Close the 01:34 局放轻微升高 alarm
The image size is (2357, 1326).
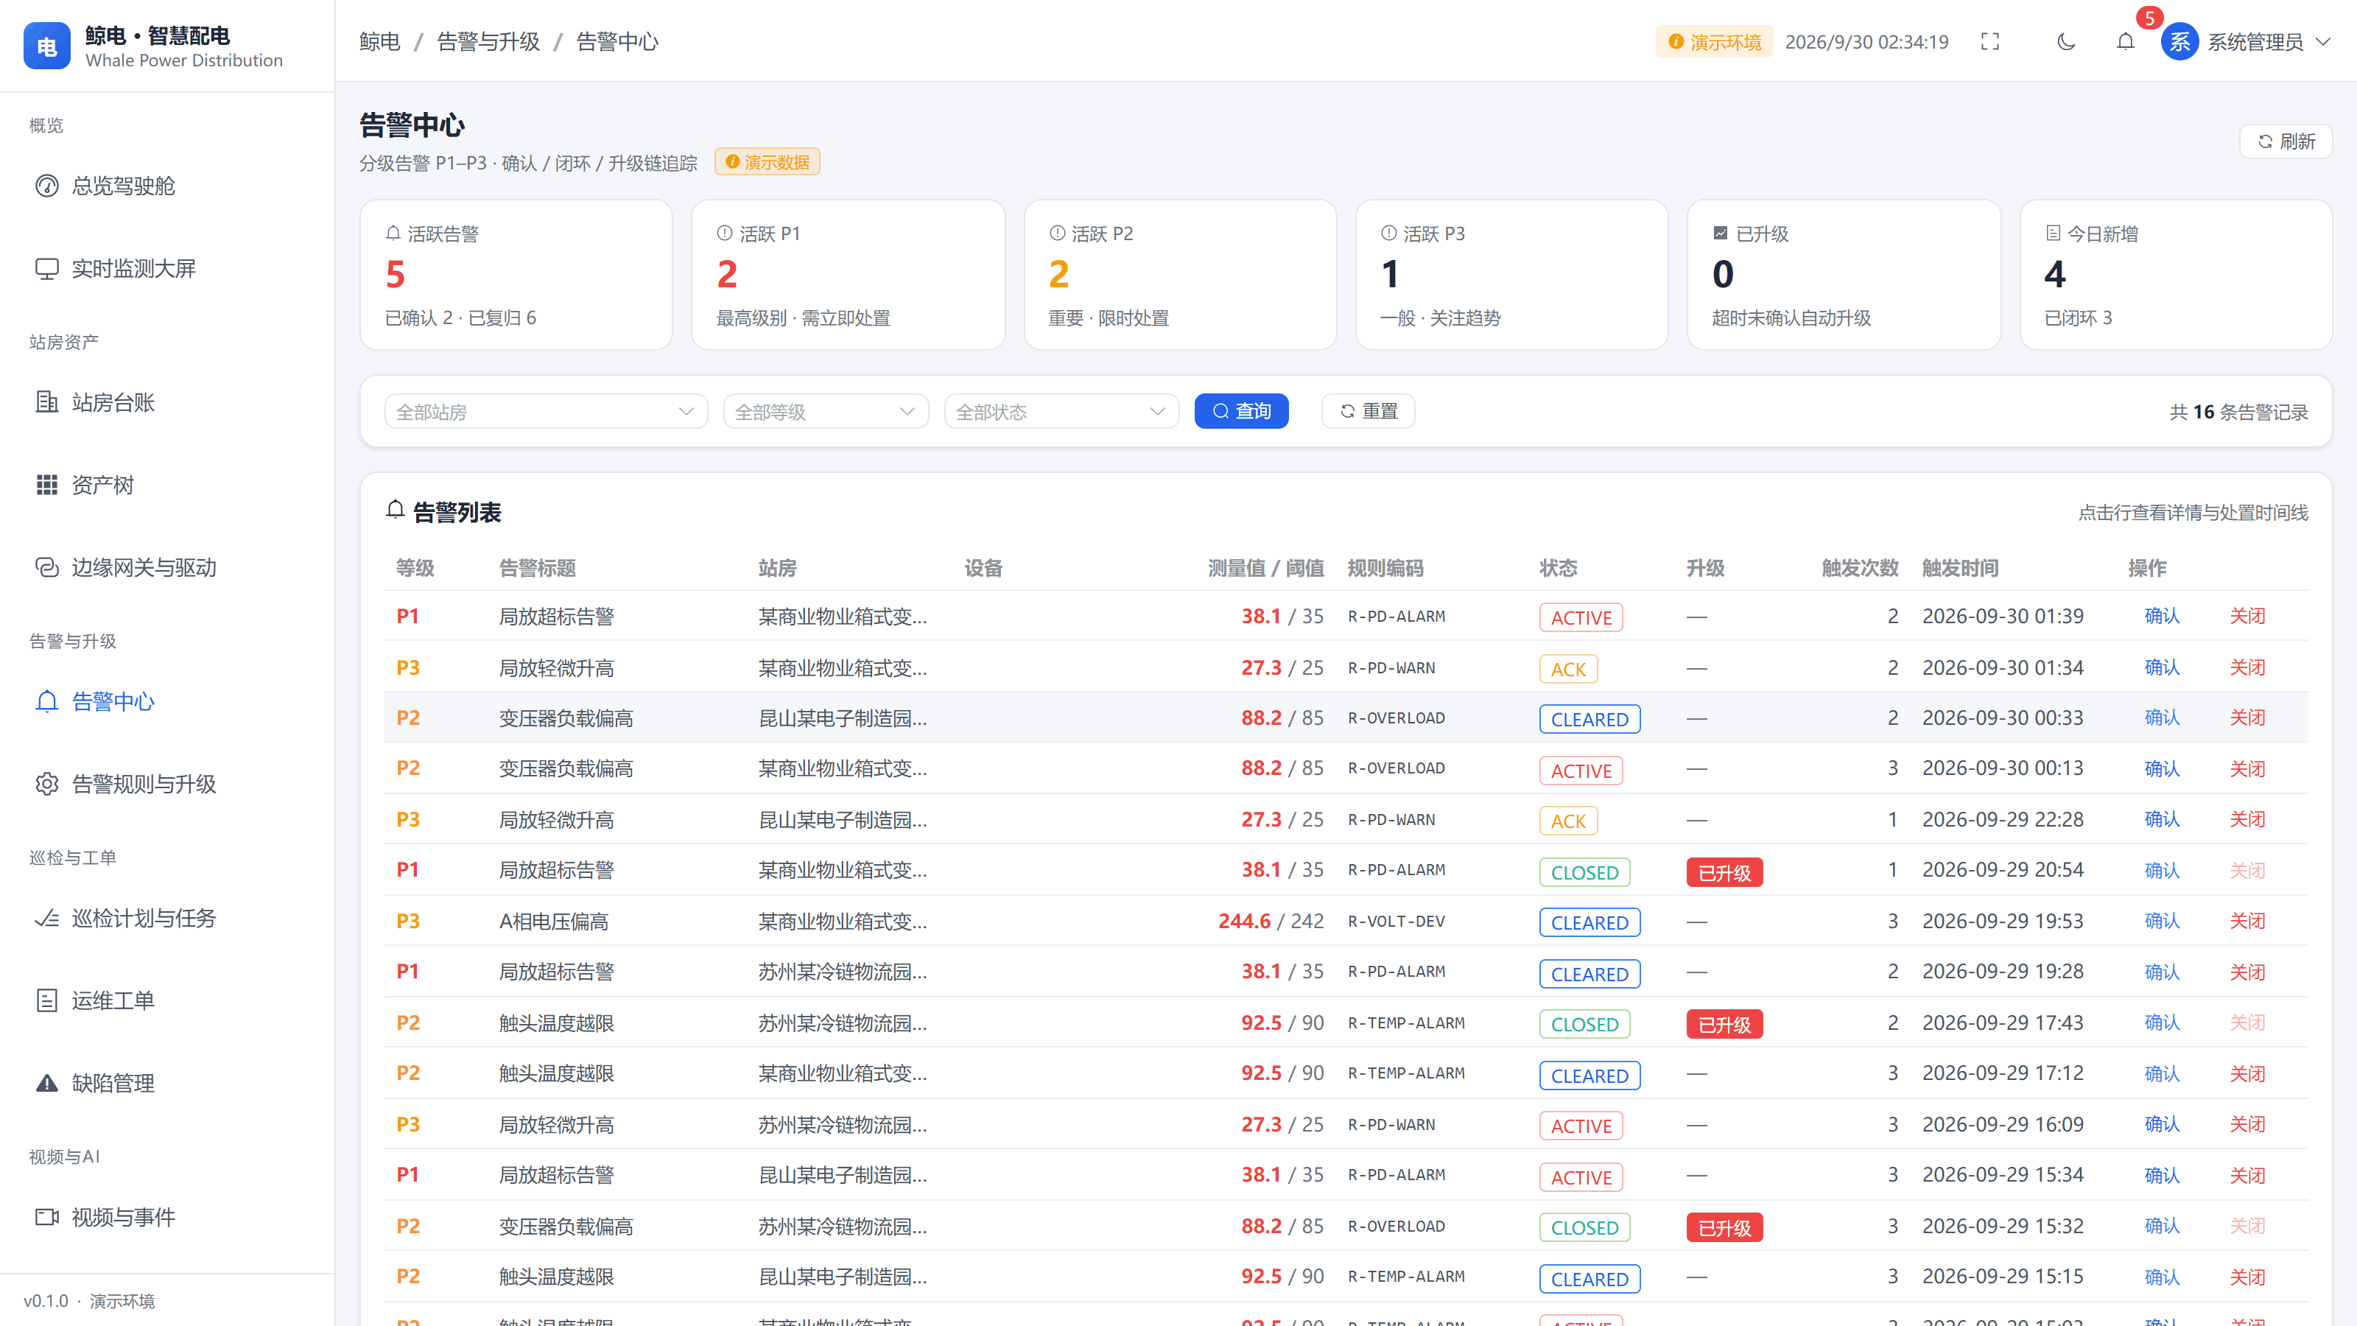pyautogui.click(x=2247, y=667)
